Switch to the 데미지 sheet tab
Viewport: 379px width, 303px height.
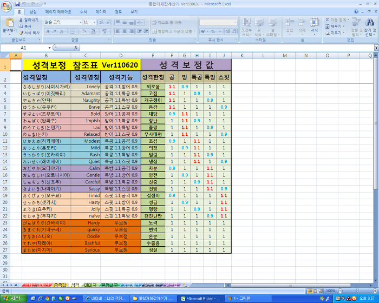click(x=90, y=285)
